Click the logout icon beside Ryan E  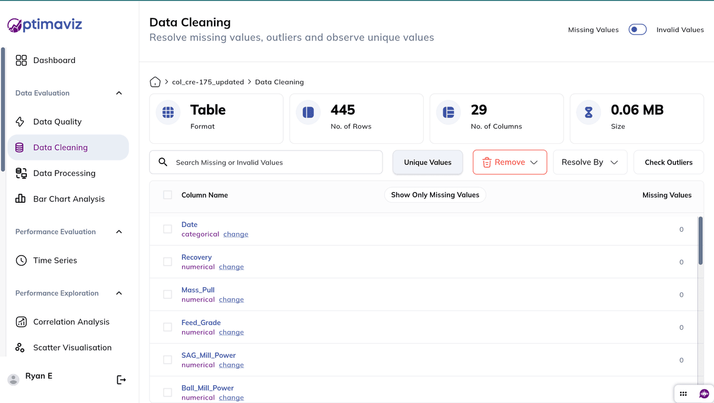coord(121,380)
